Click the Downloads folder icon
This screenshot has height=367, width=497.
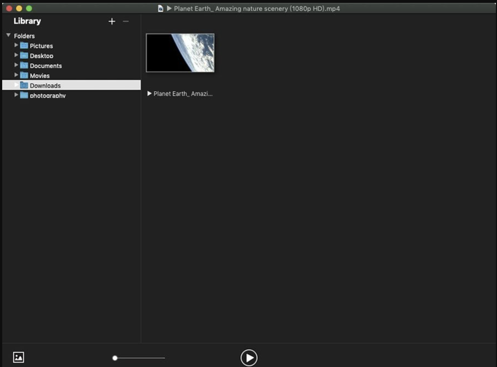(x=24, y=85)
